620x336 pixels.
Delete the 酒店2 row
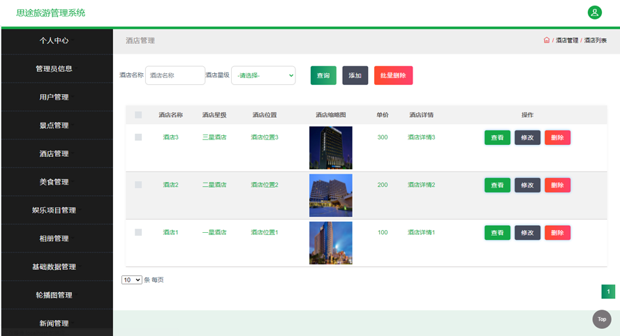557,185
